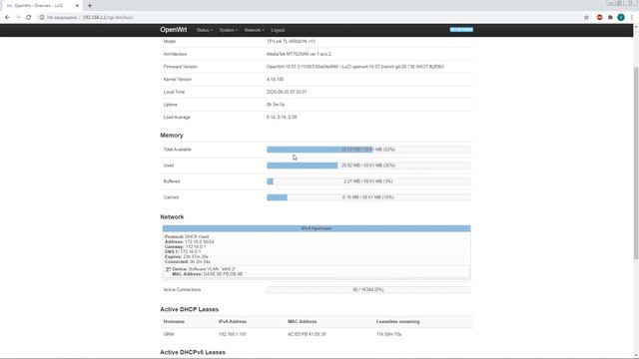Click the Total Available memory progress bar
Image resolution: width=639 pixels, height=359 pixels.
[368, 150]
